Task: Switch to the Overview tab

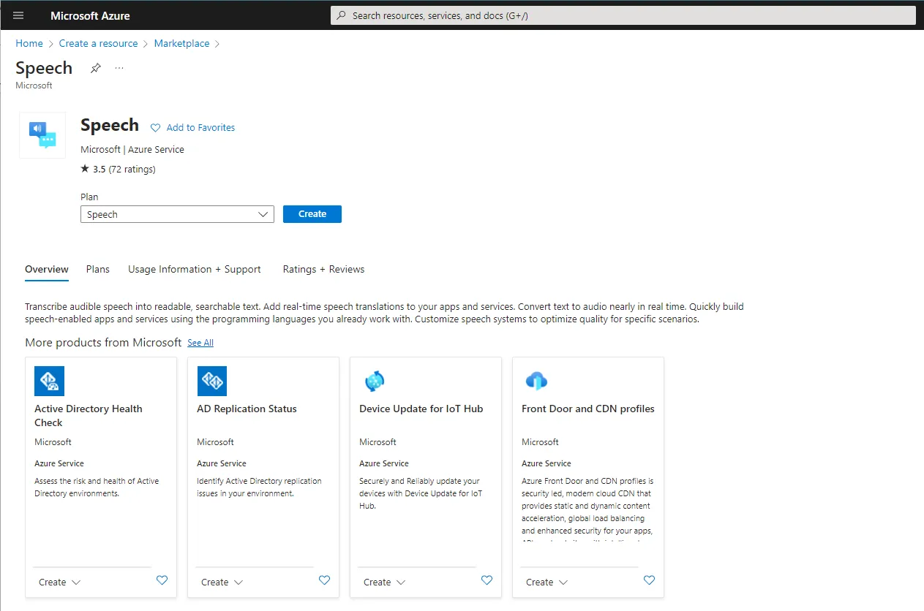Action: (47, 269)
